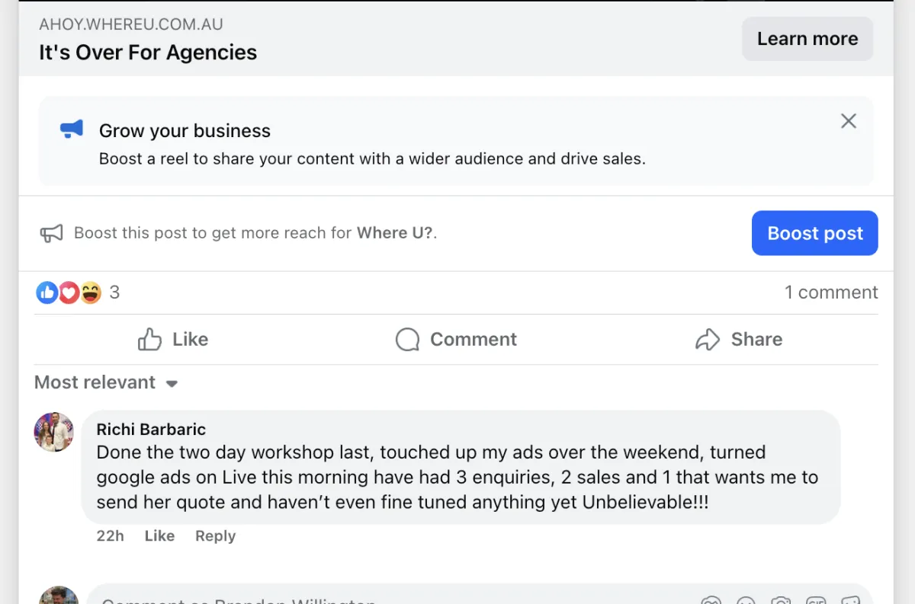The width and height of the screenshot is (915, 604).
Task: Reply to Richi Barbaric's comment
Action: tap(215, 536)
